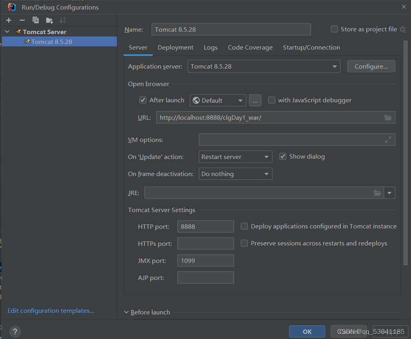The width and height of the screenshot is (411, 339).
Task: Open the Default browser dropdown
Action: [x=218, y=100]
